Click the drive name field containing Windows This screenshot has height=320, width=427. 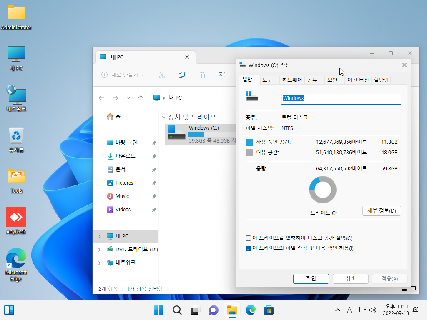click(x=341, y=98)
